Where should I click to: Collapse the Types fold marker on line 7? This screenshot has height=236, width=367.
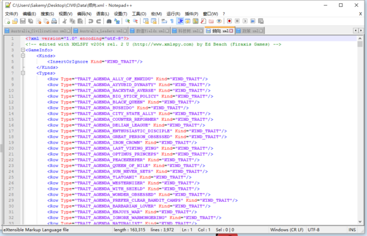[x=23, y=73]
